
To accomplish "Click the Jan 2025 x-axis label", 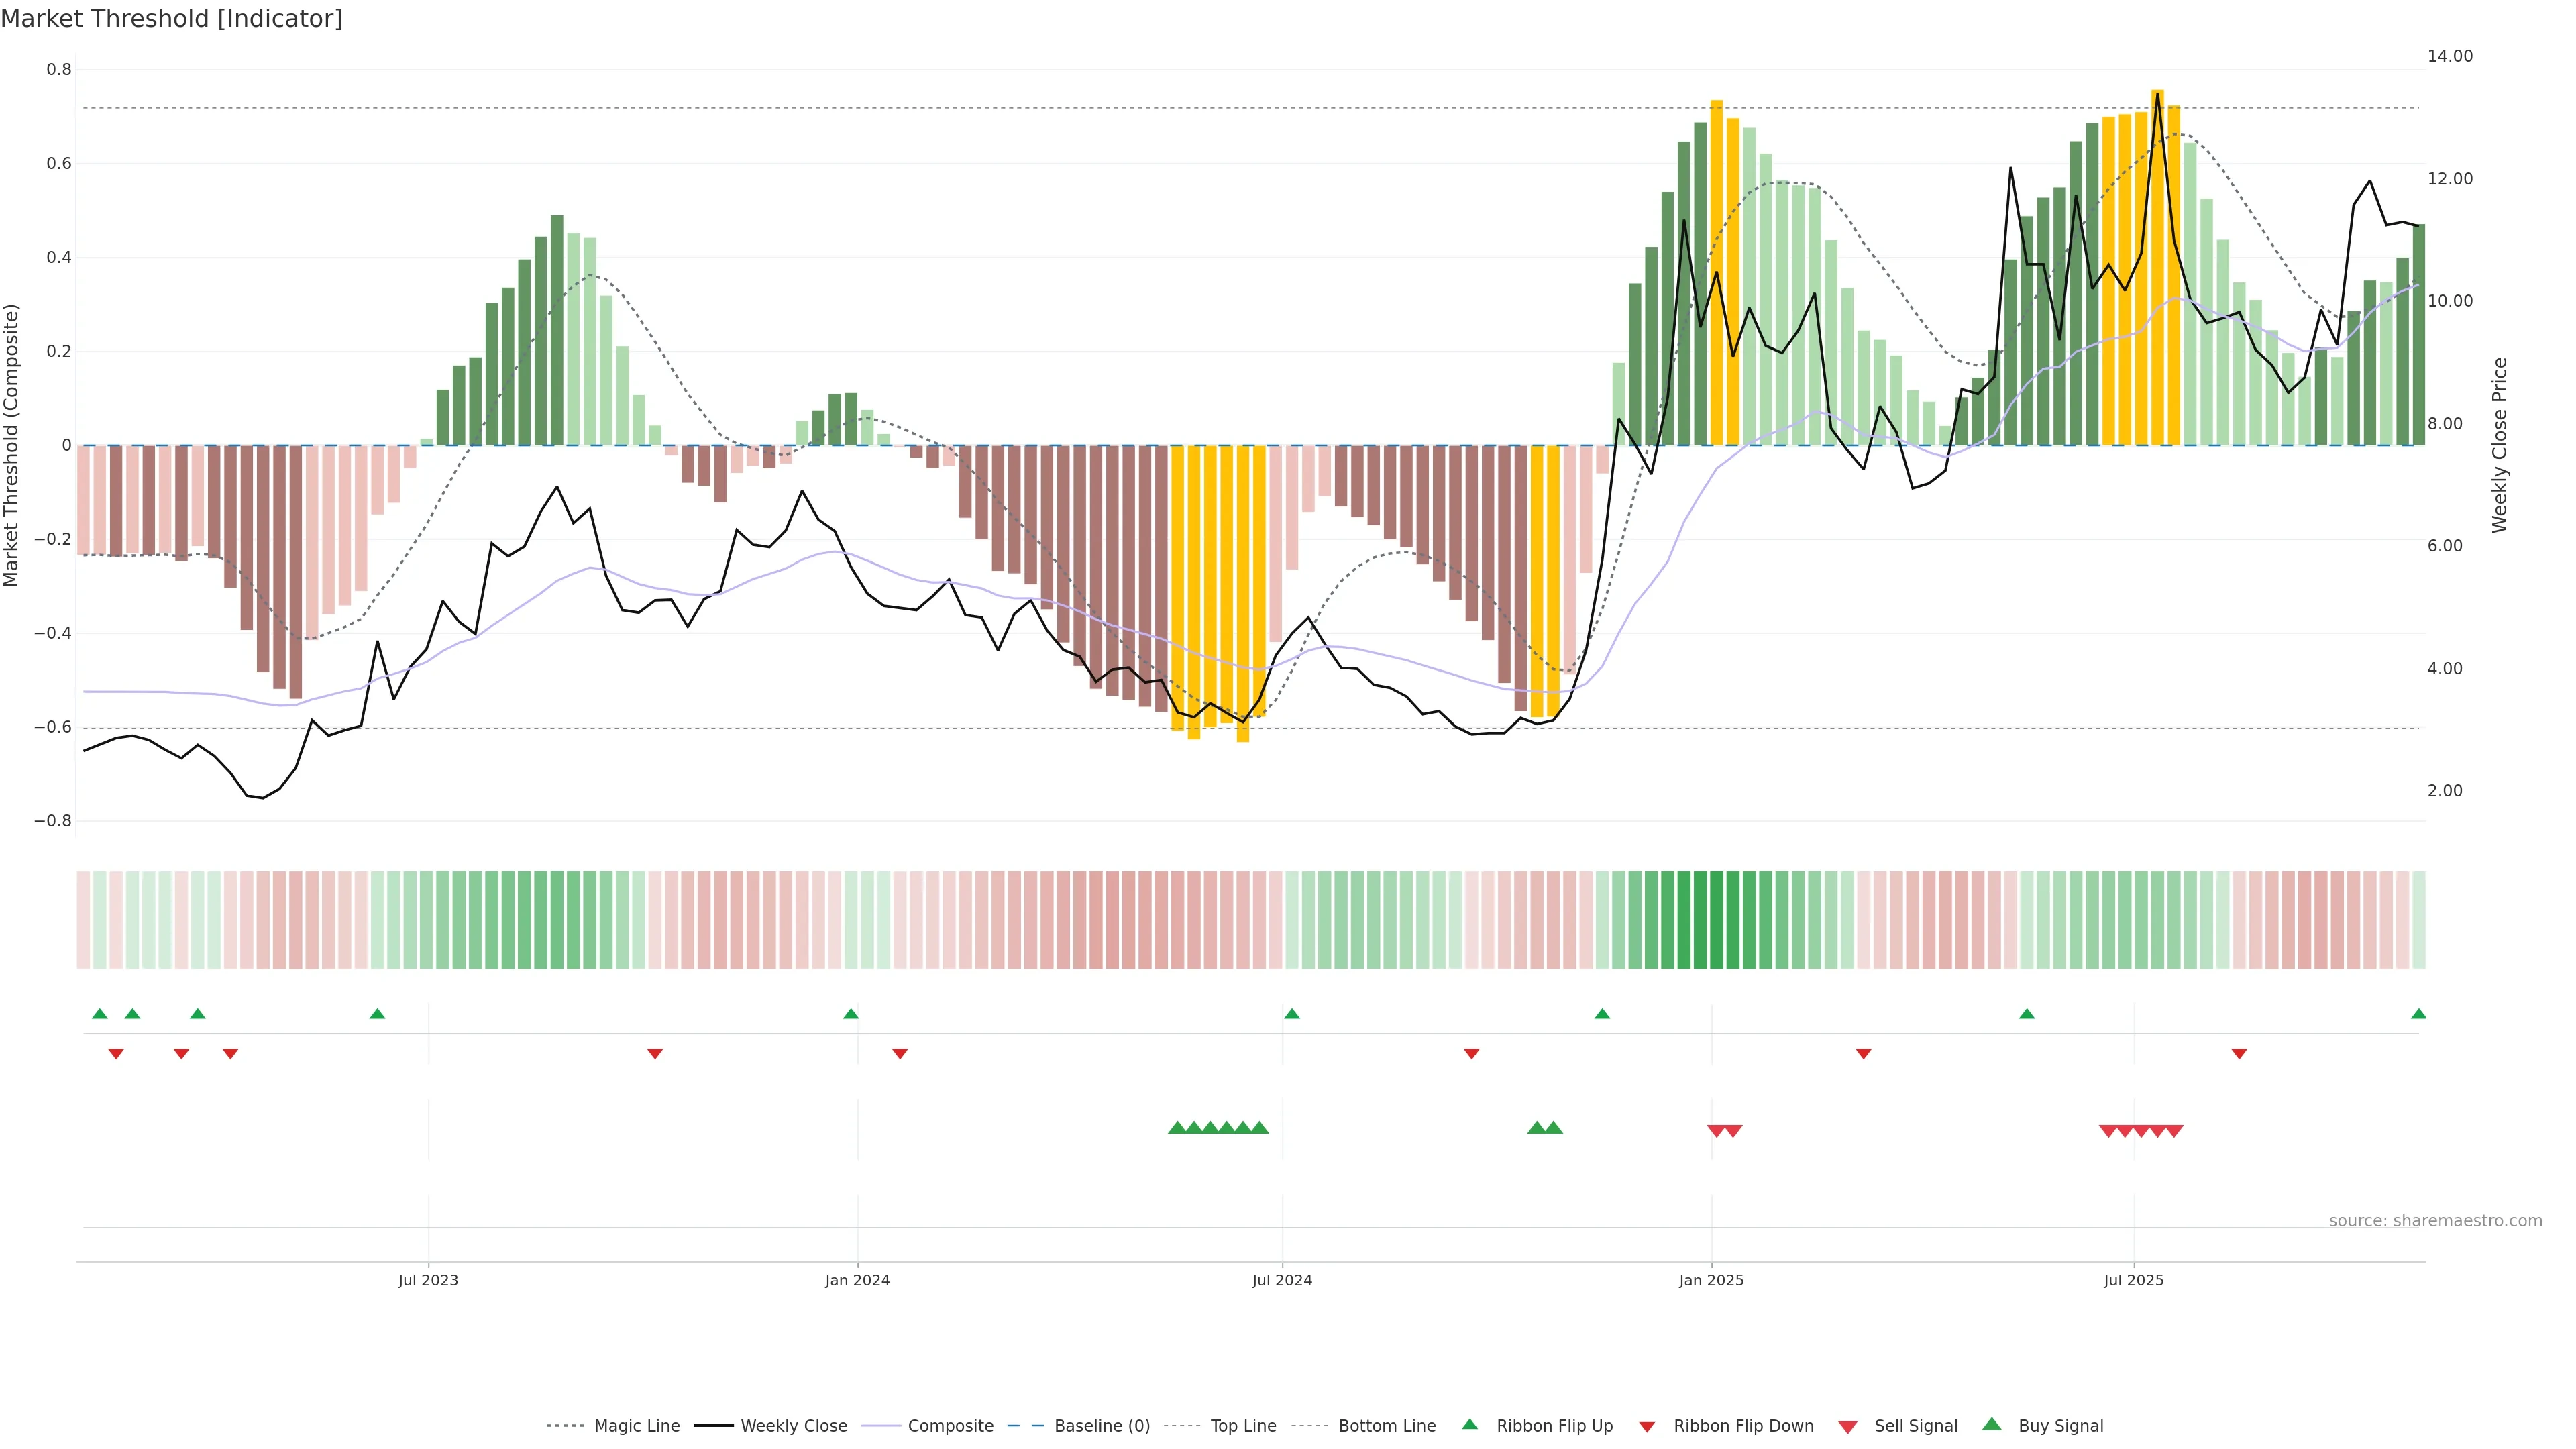I will pyautogui.click(x=1711, y=1280).
